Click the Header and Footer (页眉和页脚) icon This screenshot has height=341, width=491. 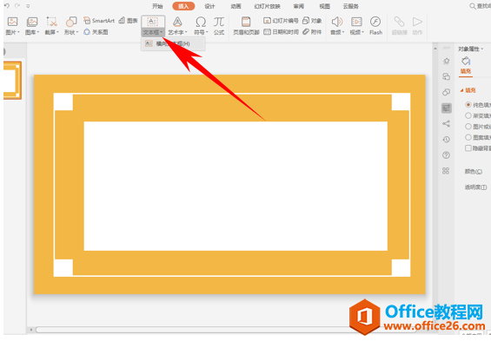(246, 22)
